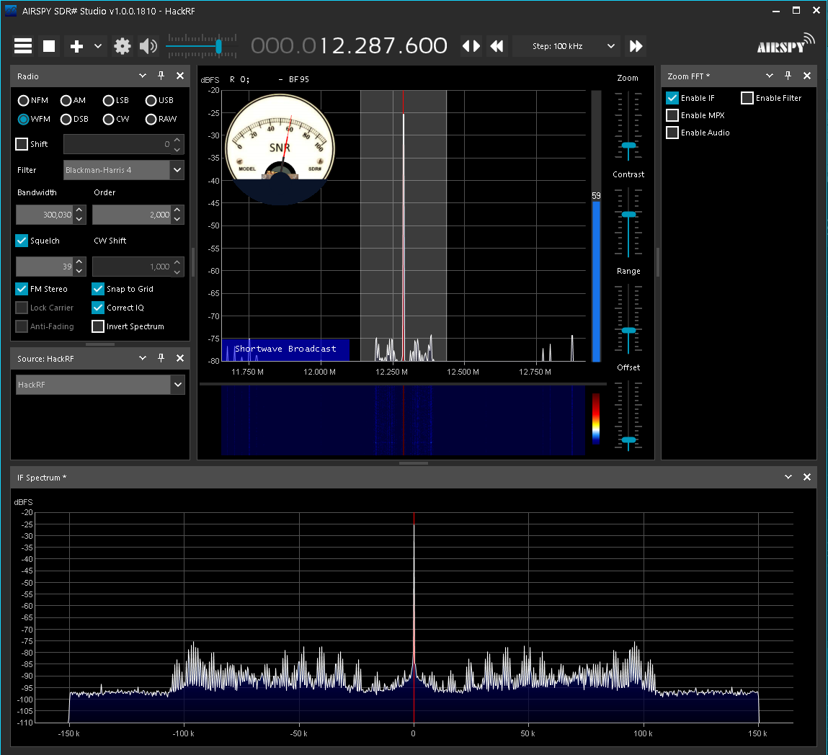Viewport: 828px width, 755px height.
Task: Minimize the SDR# window
Action: click(x=775, y=11)
